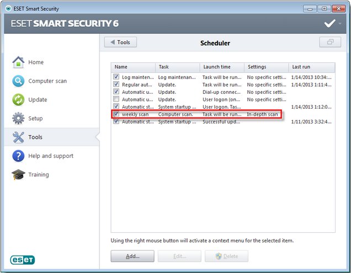The height and width of the screenshot is (273, 351).
Task: Select the 'Log mainten...' task row
Action: tap(223, 77)
